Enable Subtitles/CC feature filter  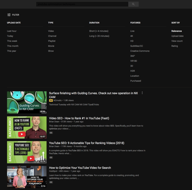(137, 46)
